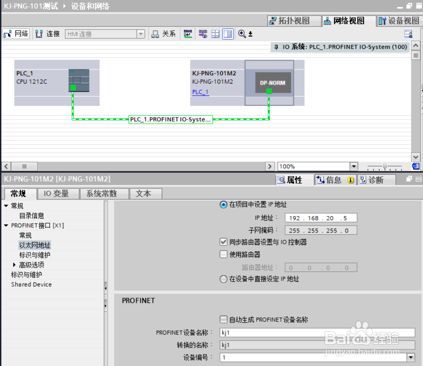Click the IP address field 192.168.20.5
The height and width of the screenshot is (366, 423).
coord(321,218)
